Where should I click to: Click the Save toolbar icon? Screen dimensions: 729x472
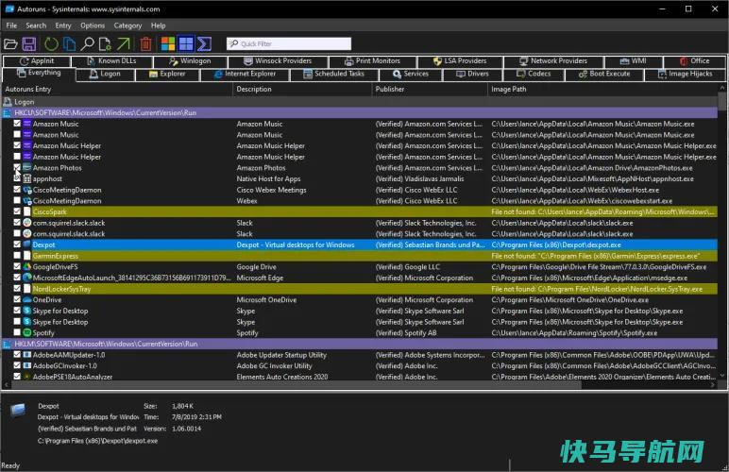[29, 44]
